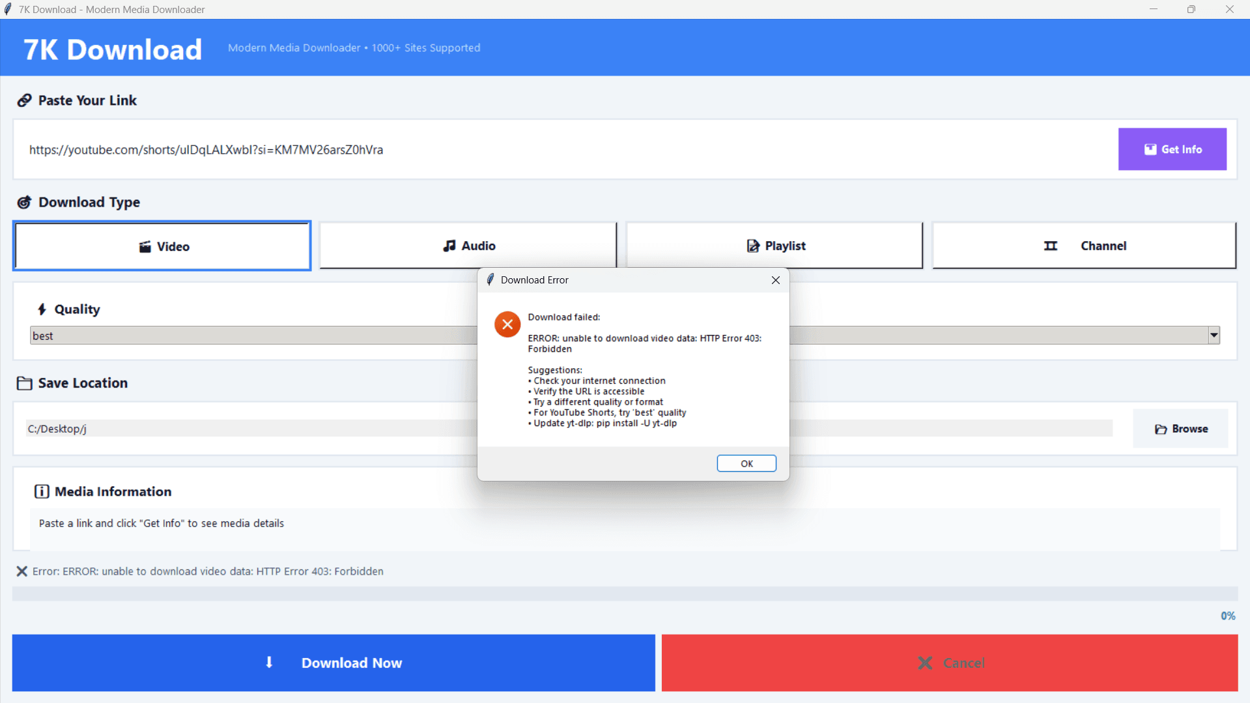Screen dimensions: 1250x703
Task: Close the 7K Download main window
Action: point(1230,9)
